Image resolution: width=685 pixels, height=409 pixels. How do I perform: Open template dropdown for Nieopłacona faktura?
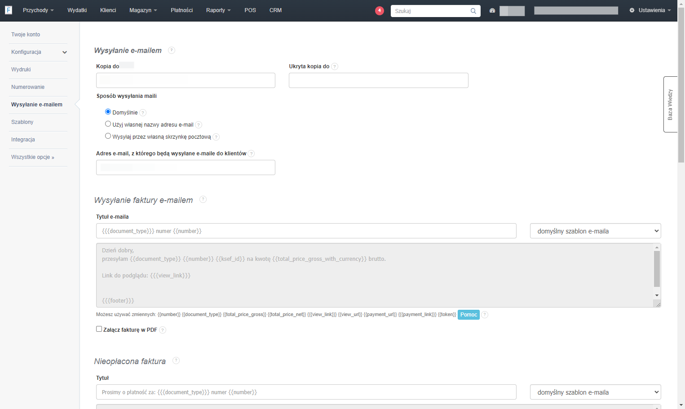[596, 392]
